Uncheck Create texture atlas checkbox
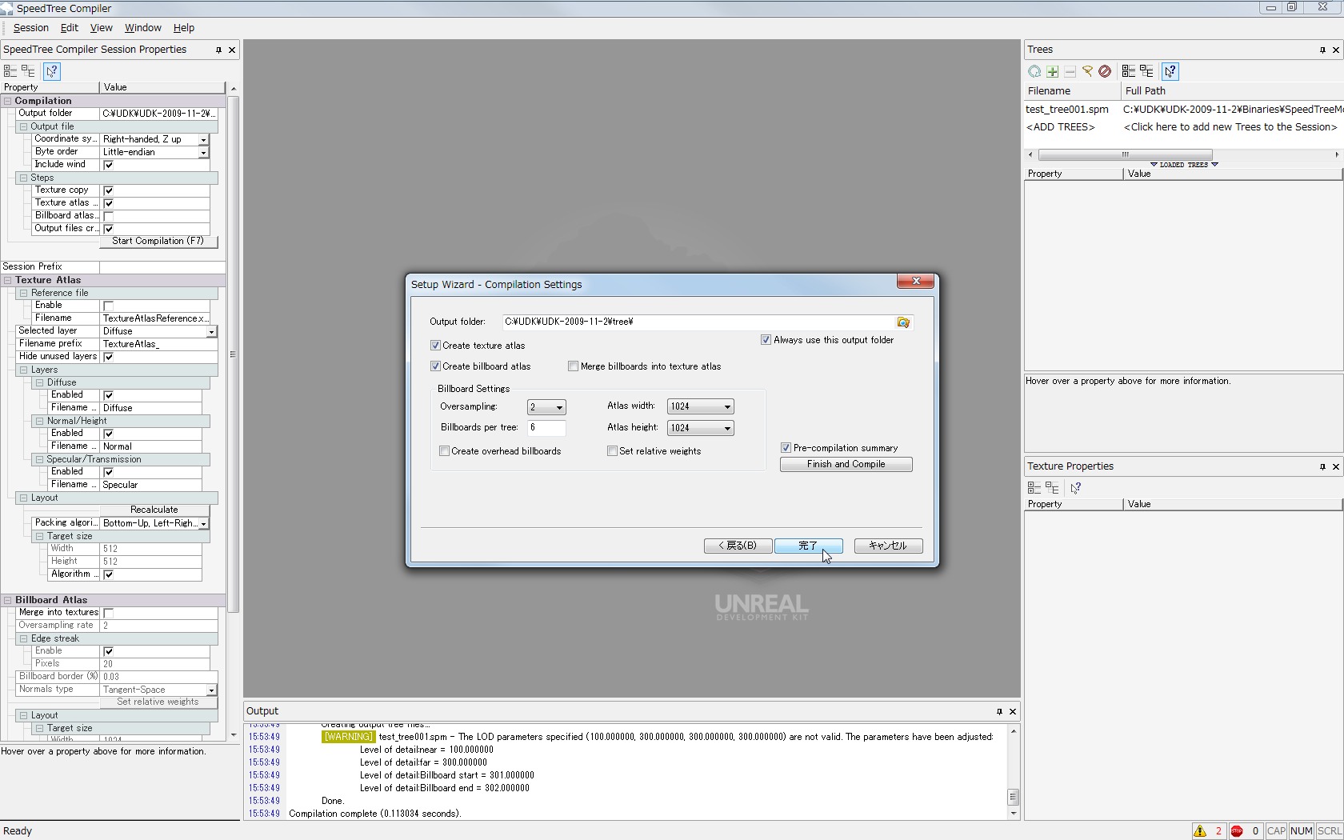 pyautogui.click(x=435, y=346)
